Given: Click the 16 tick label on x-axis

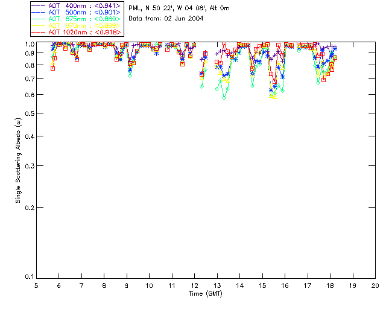Looking at the screenshot, I should 285,285.
